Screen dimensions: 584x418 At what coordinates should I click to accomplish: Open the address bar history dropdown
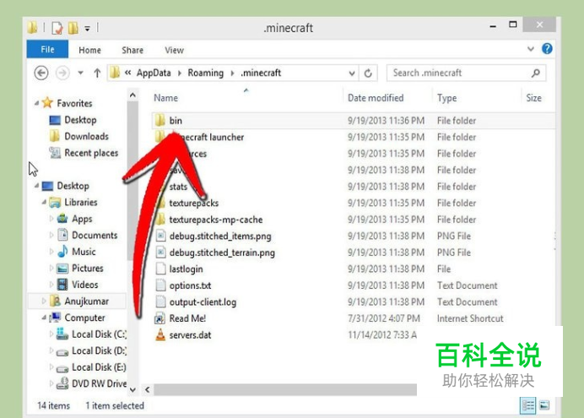pyautogui.click(x=352, y=73)
